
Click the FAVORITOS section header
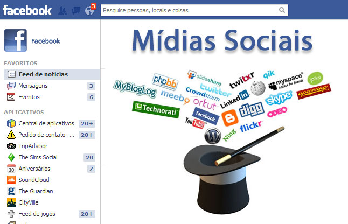tap(20, 63)
